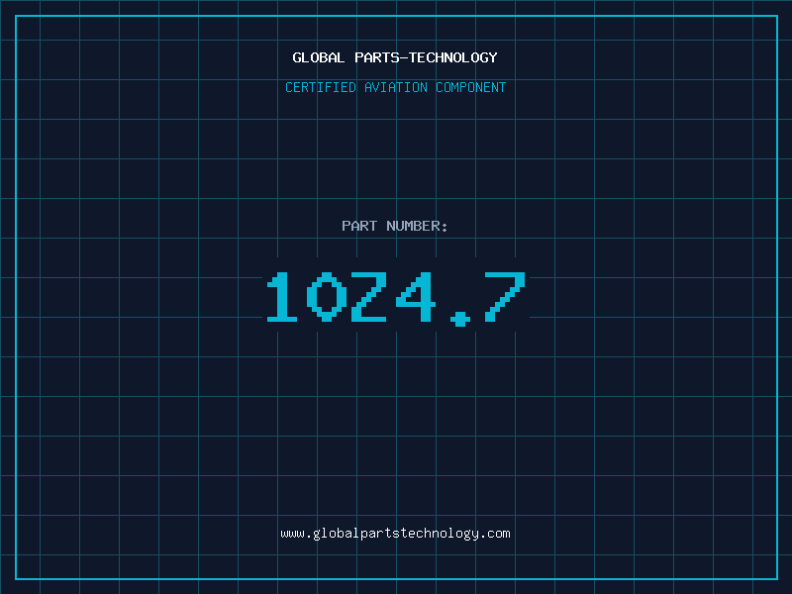
Task: Select the word "NUMBER:" in the label
Action: pos(417,227)
